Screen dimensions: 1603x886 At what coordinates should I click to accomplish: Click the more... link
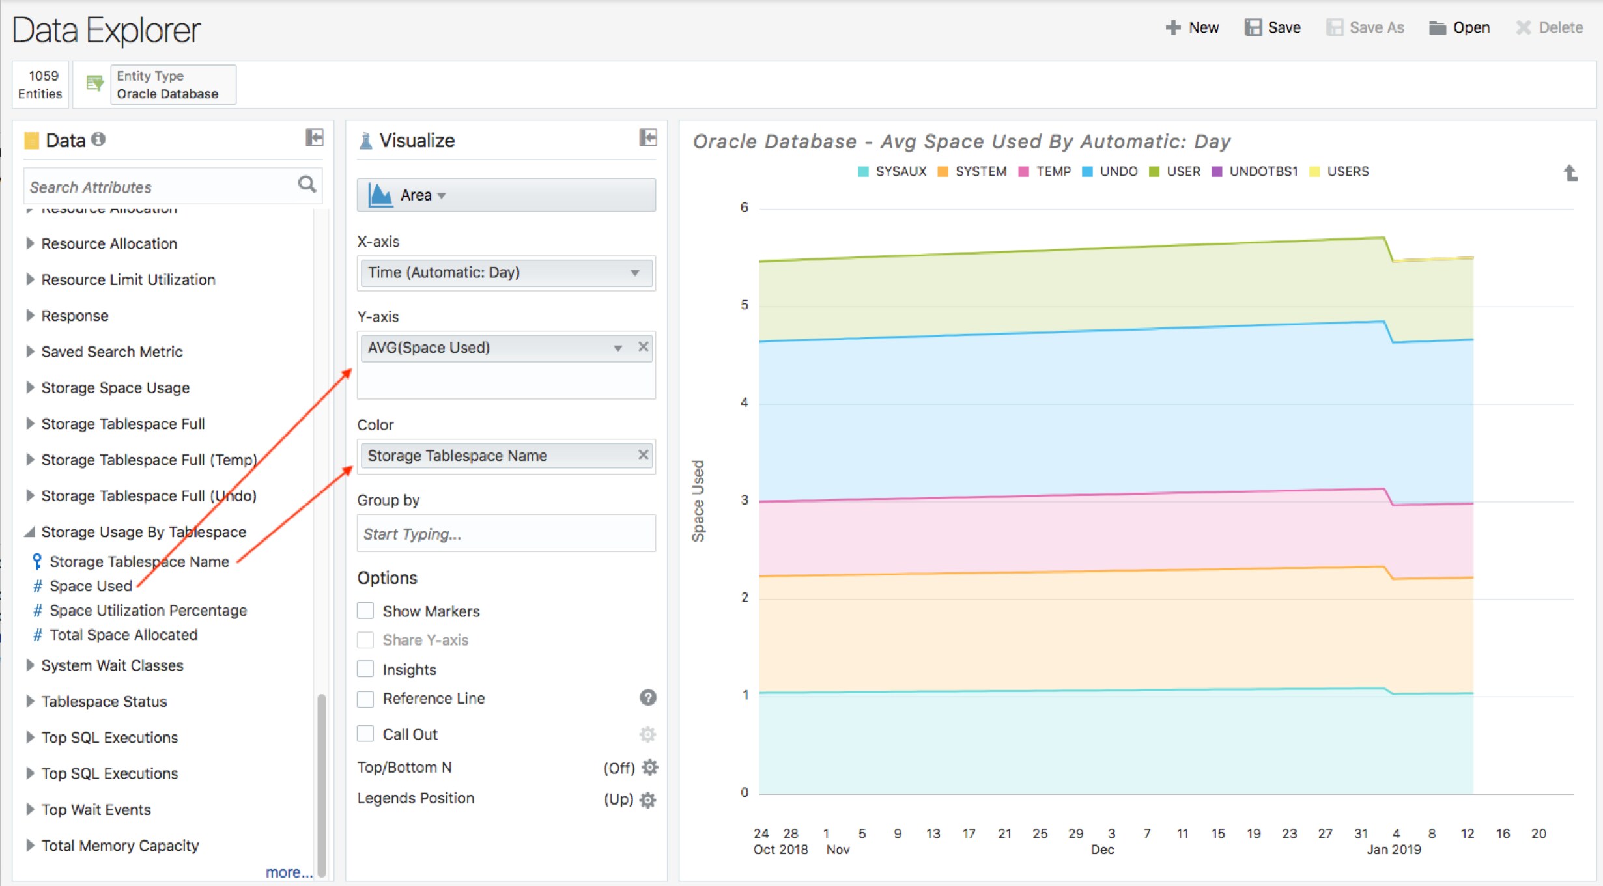click(289, 872)
